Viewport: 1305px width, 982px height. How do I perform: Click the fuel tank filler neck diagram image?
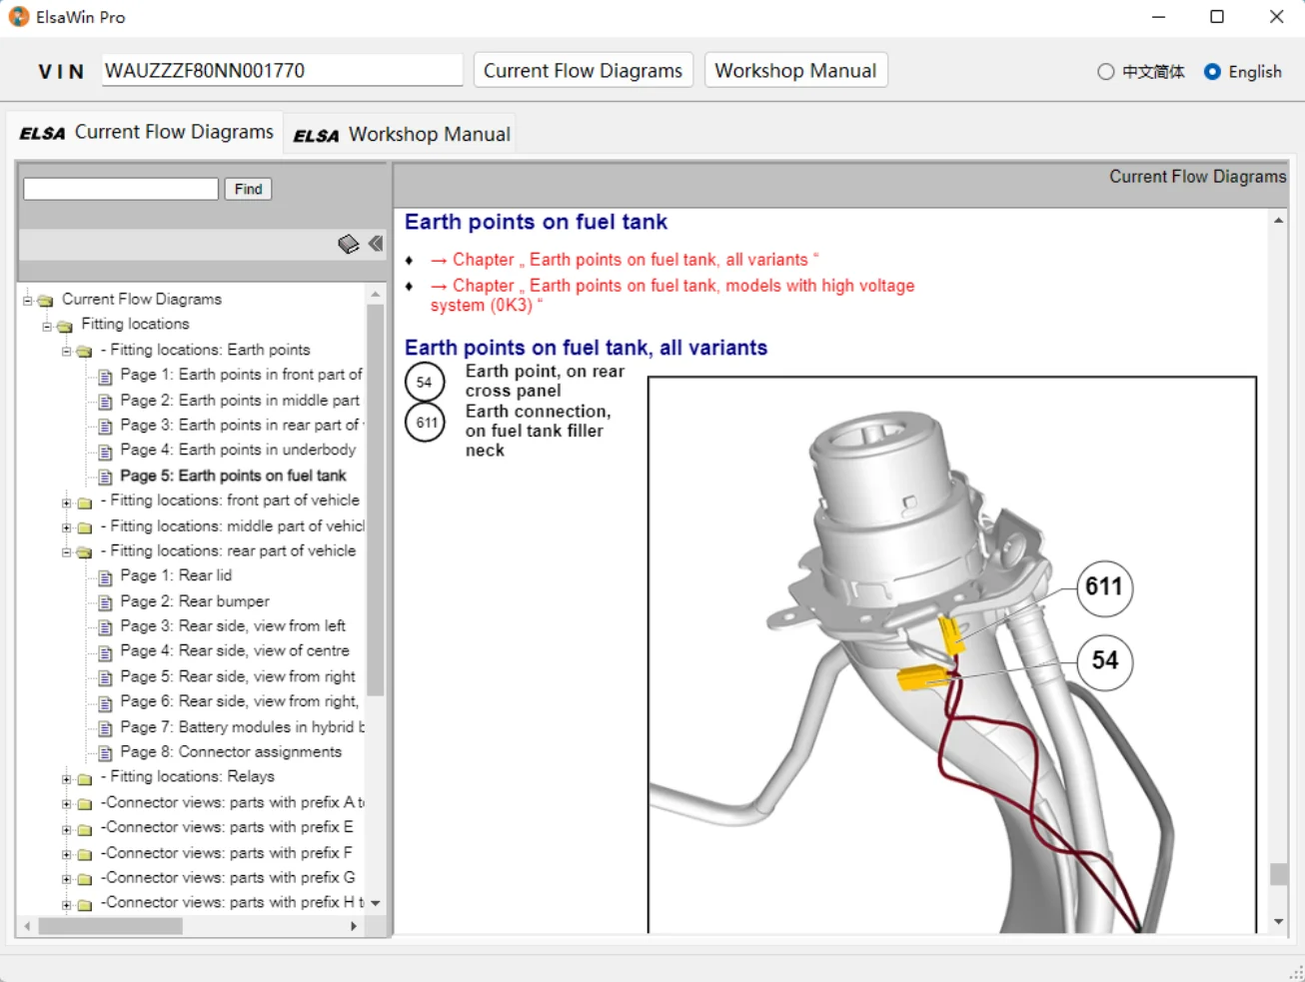point(952,655)
